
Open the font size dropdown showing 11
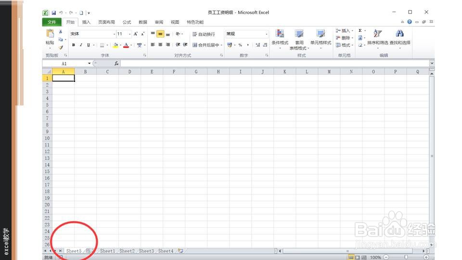point(129,34)
